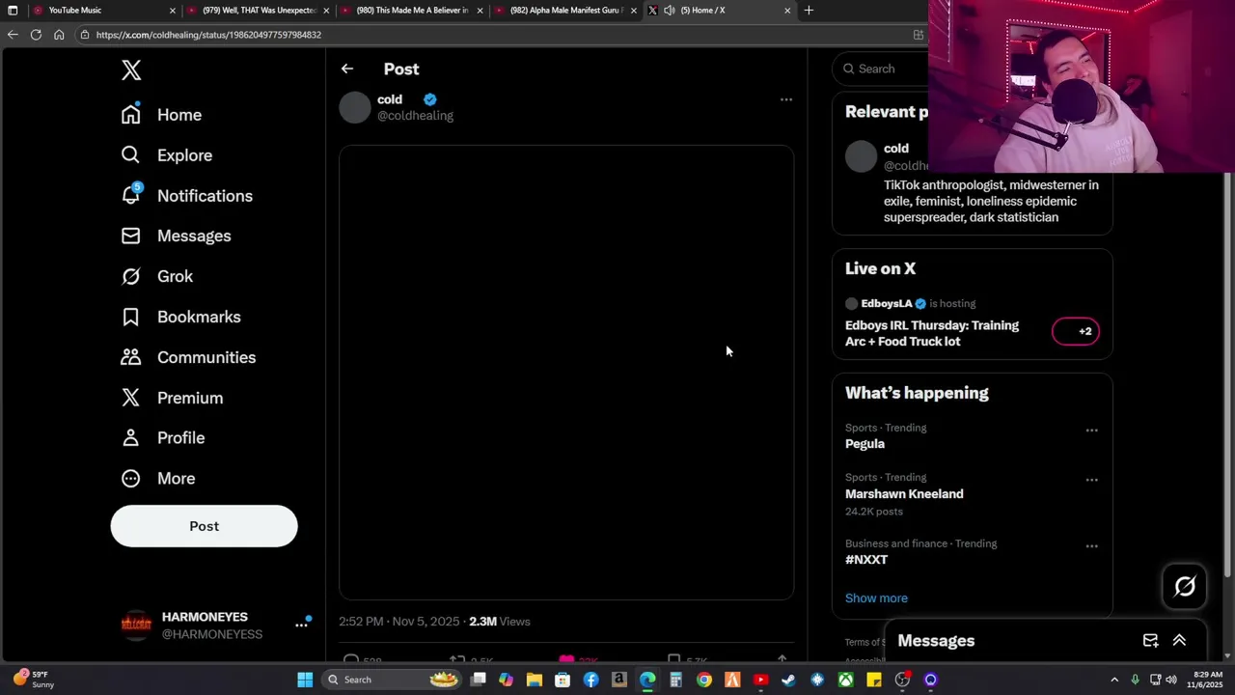Click cold's avatar in Relevant people
The height and width of the screenshot is (695, 1235).
click(x=861, y=156)
